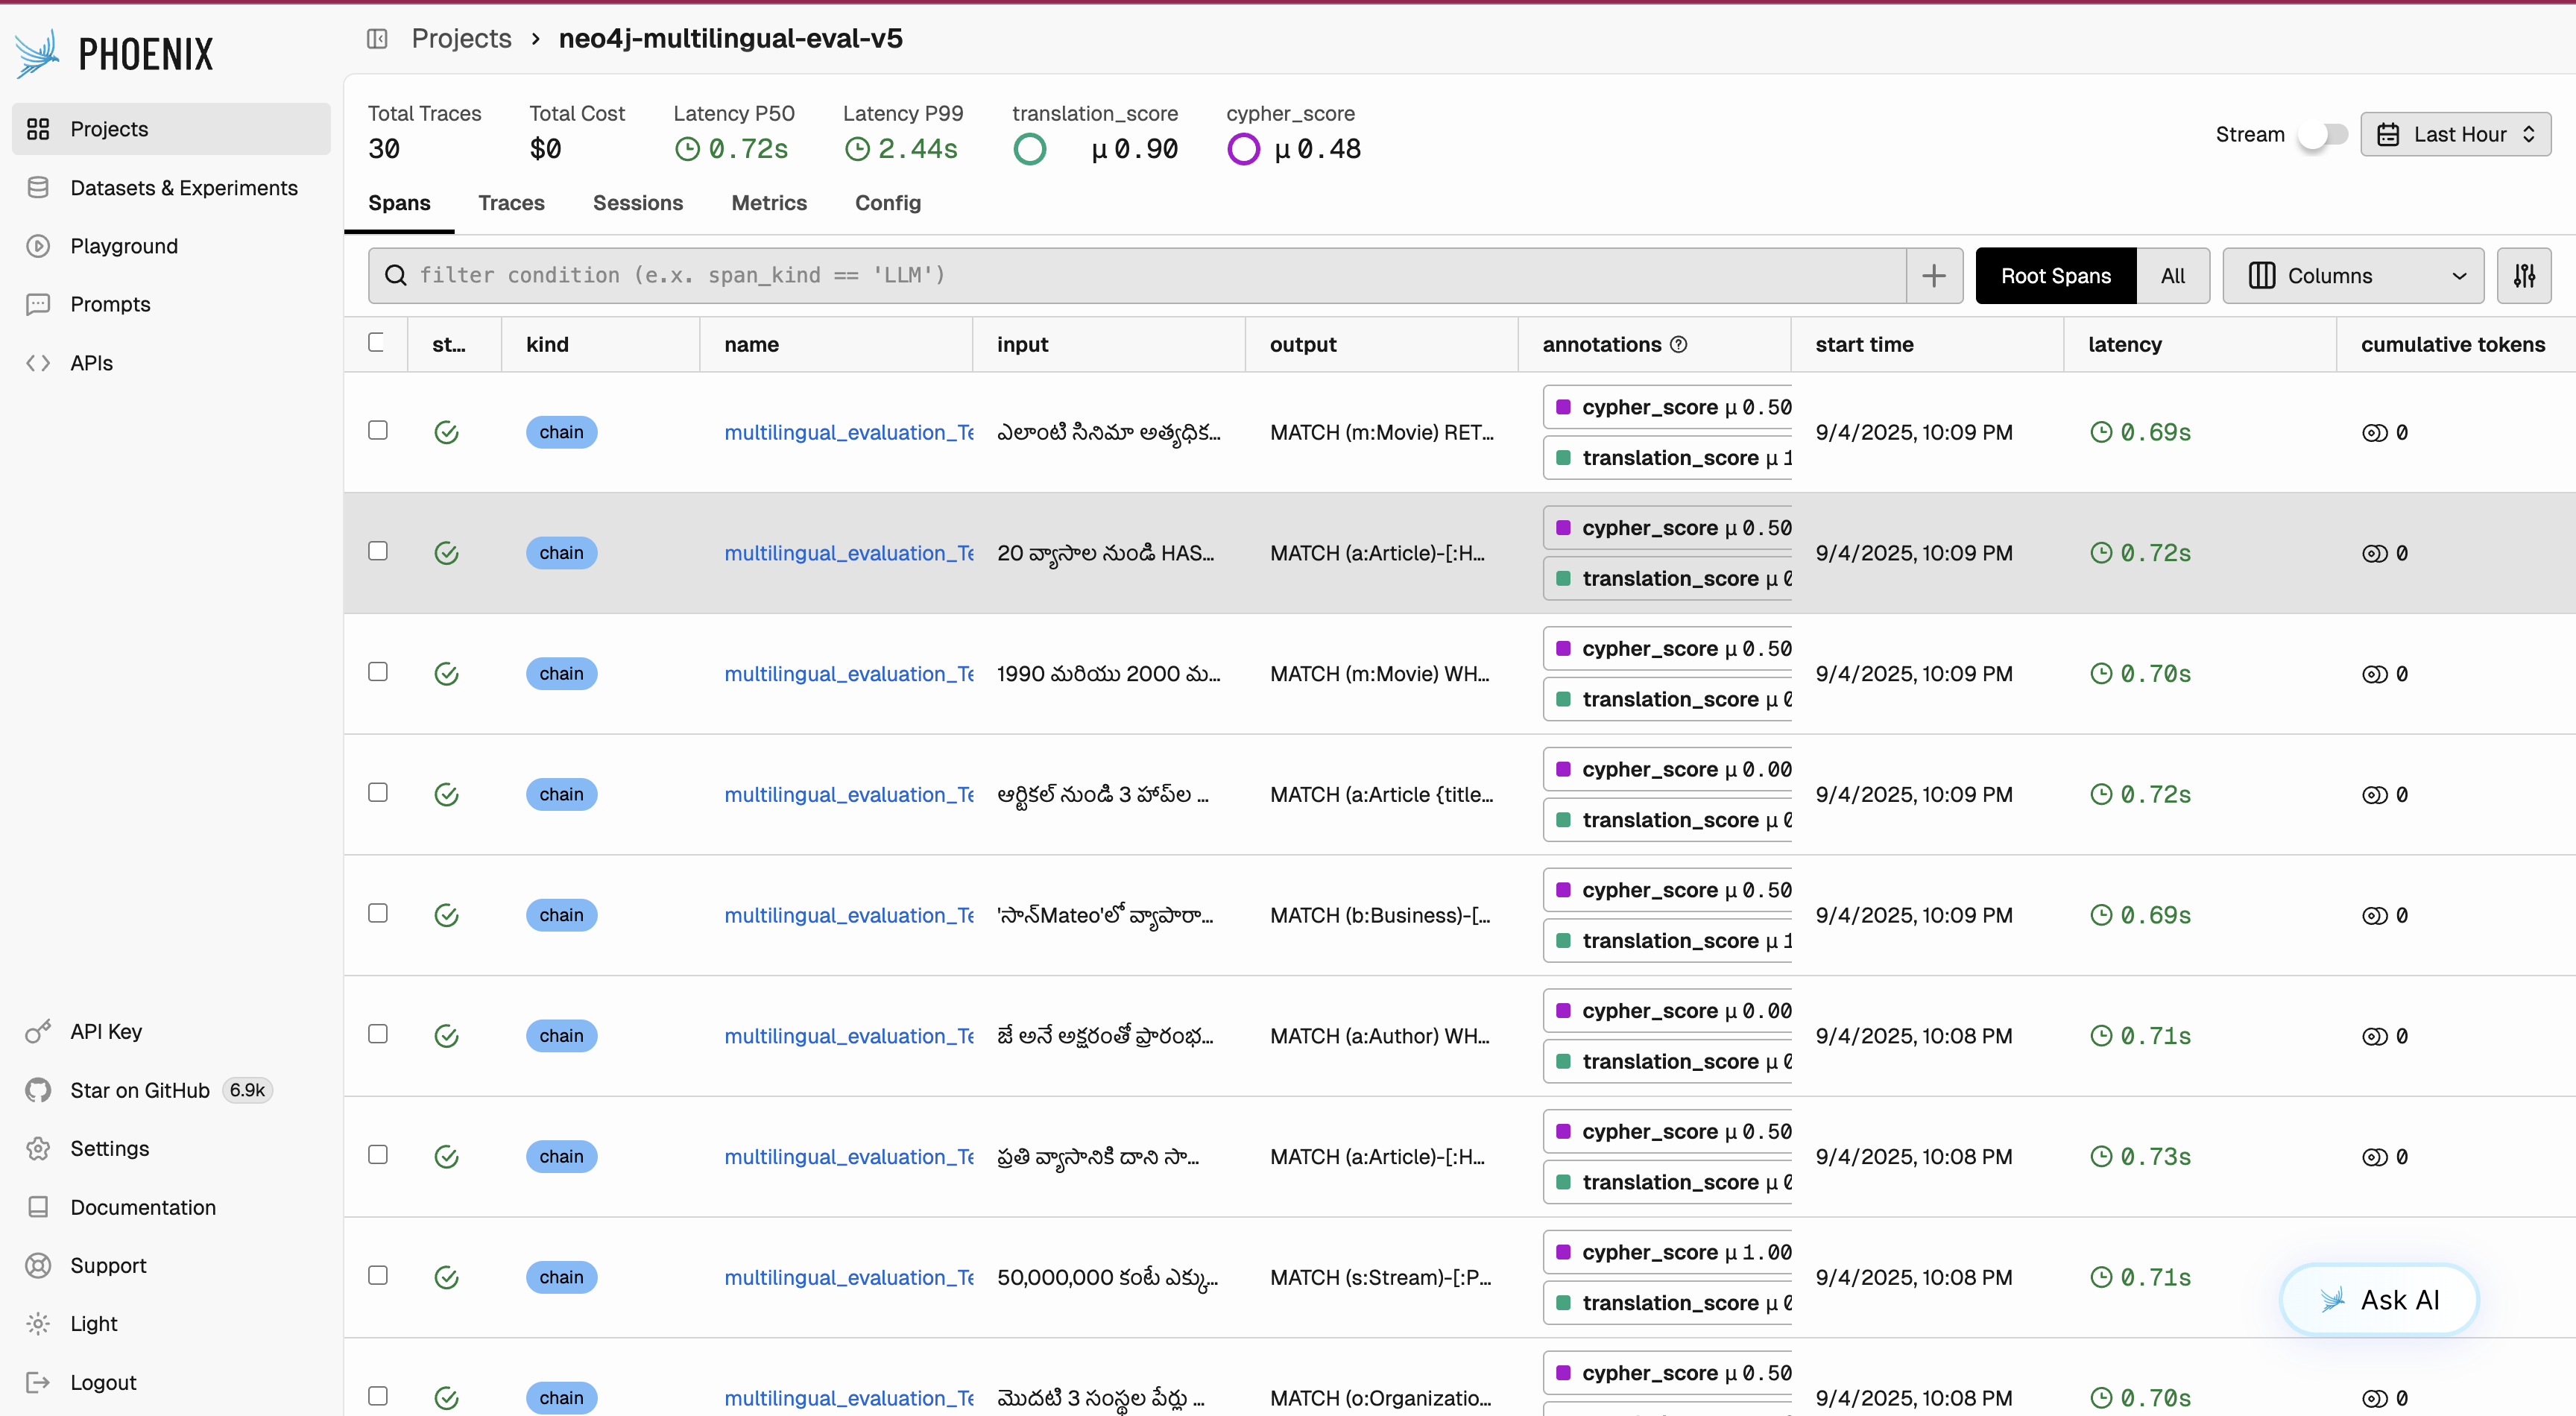Image resolution: width=2576 pixels, height=1416 pixels.
Task: Click the Star on GitHub icon
Action: pos(38,1090)
